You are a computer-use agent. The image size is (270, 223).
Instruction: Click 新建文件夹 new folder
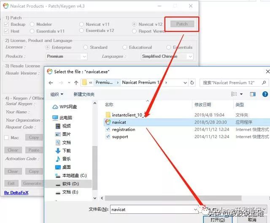tap(84, 94)
